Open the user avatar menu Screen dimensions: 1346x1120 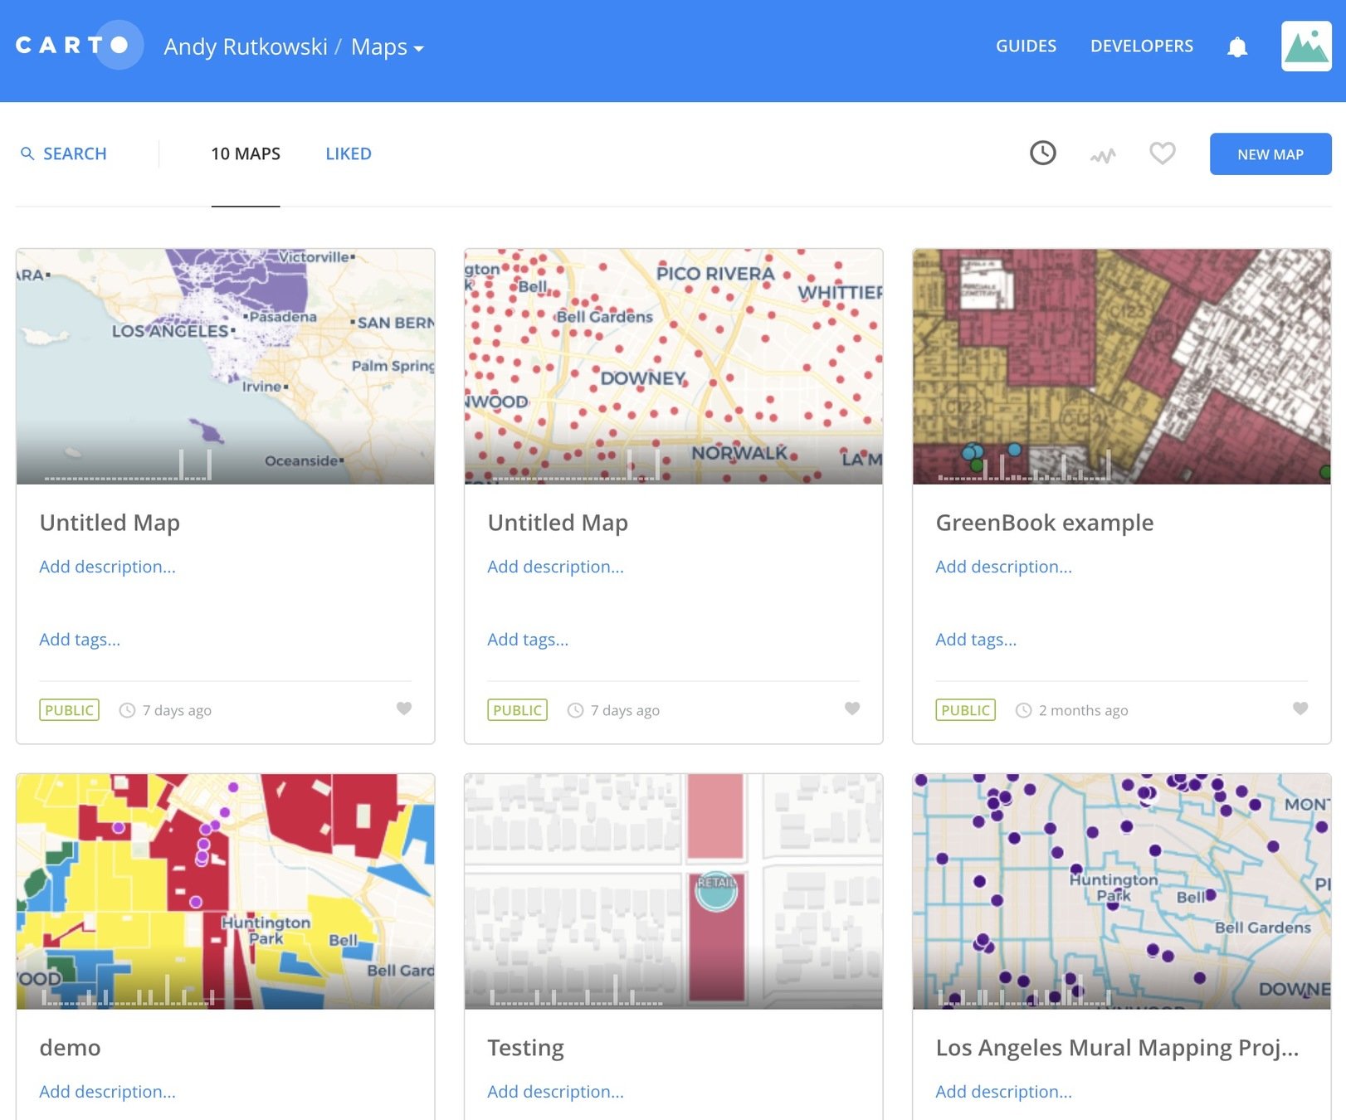pos(1306,46)
